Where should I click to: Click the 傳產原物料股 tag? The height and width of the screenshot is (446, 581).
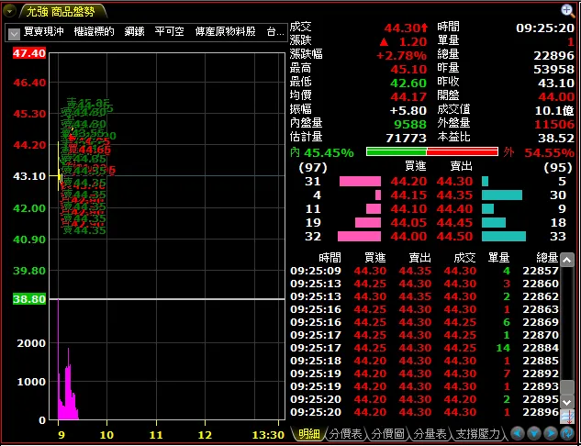click(x=225, y=31)
